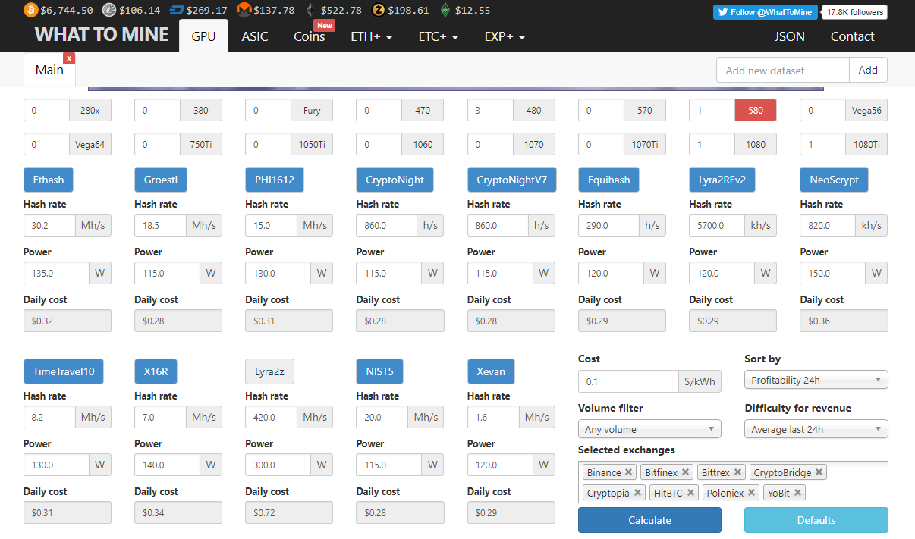Open the Contact page
The image size is (915, 539).
852,36
